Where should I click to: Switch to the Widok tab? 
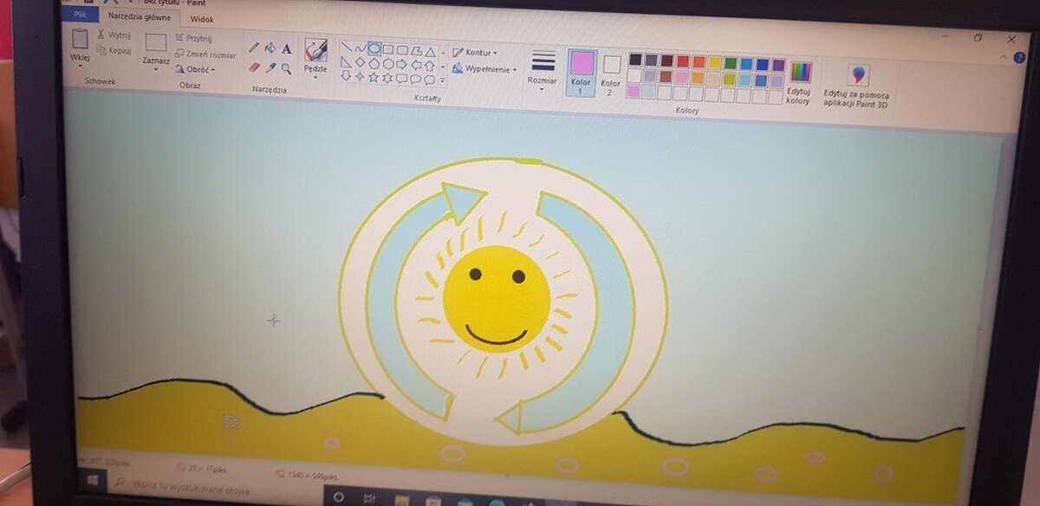pos(201,18)
